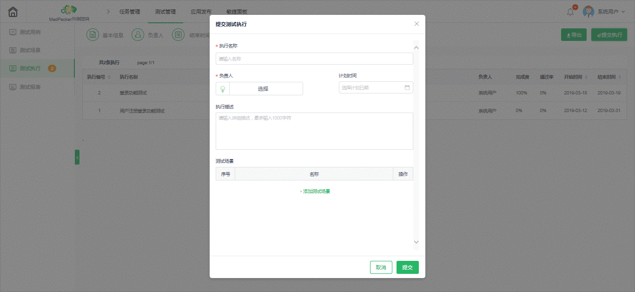Click the 基本信息 filter icon

point(93,34)
